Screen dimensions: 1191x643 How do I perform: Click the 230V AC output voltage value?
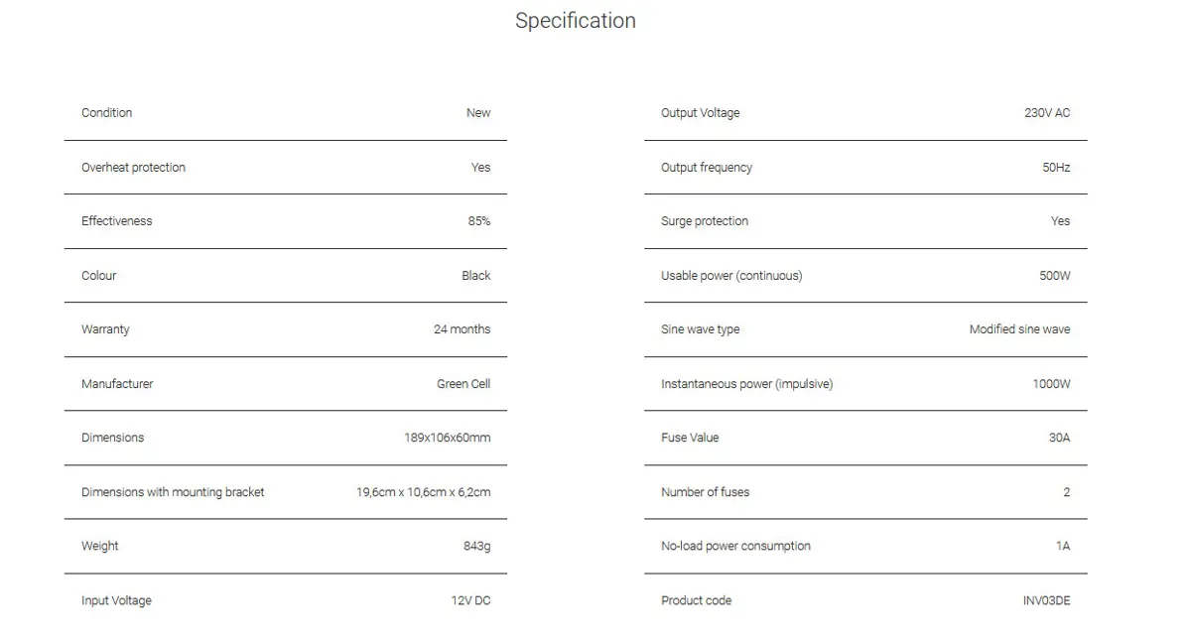[x=1047, y=113]
